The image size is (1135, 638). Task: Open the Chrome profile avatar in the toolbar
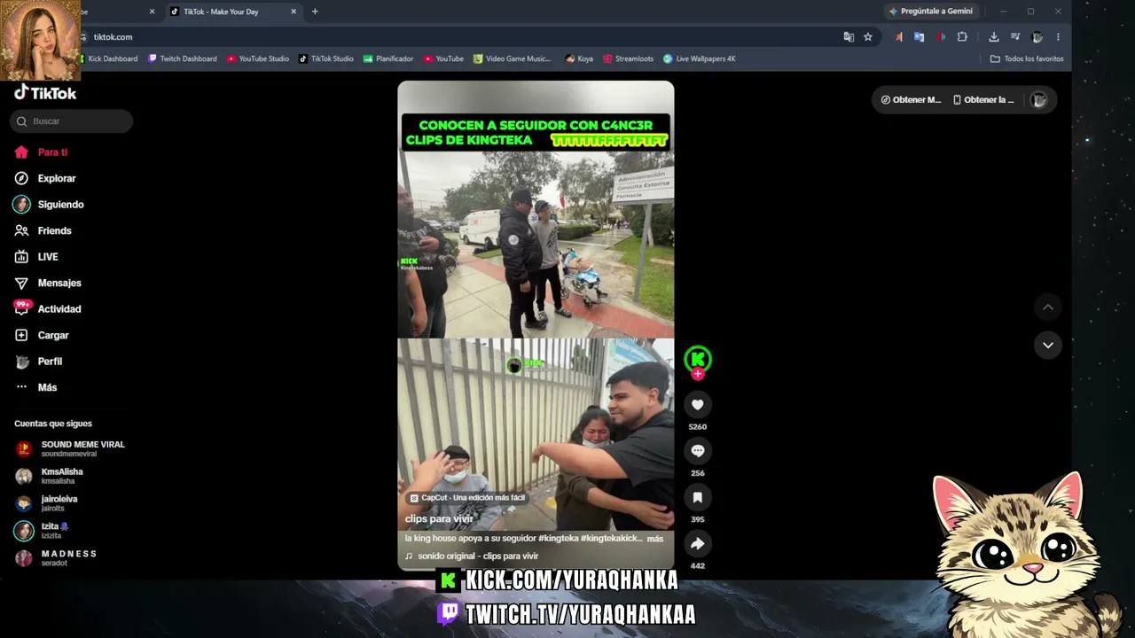tap(1037, 37)
